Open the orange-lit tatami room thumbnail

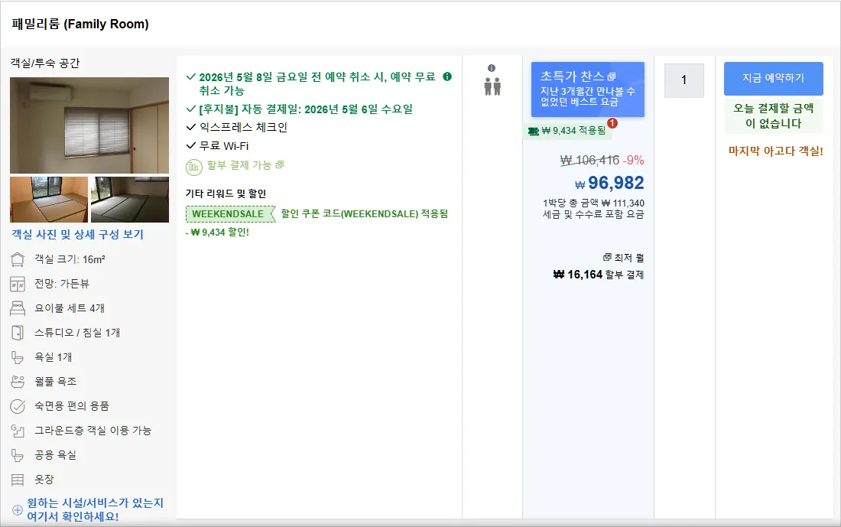coord(49,200)
